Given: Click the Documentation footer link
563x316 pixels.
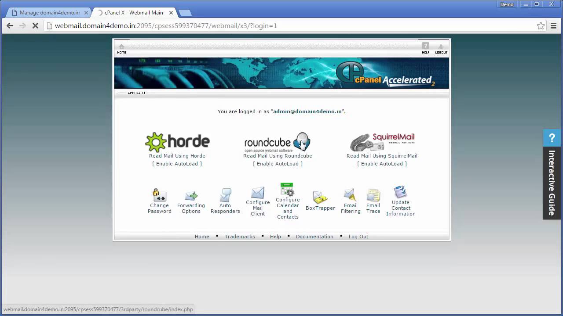Looking at the screenshot, I should pyautogui.click(x=314, y=237).
